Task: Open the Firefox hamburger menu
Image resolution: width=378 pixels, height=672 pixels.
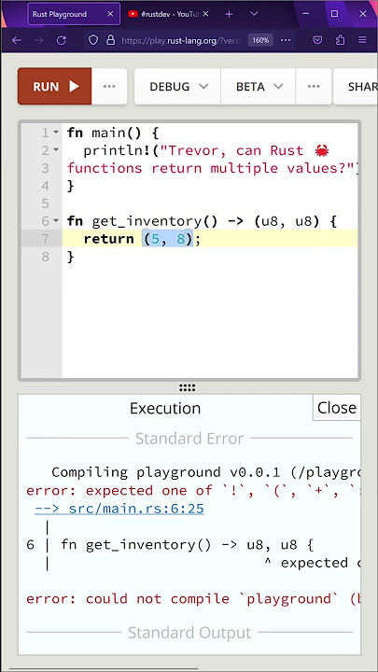Action: click(362, 40)
